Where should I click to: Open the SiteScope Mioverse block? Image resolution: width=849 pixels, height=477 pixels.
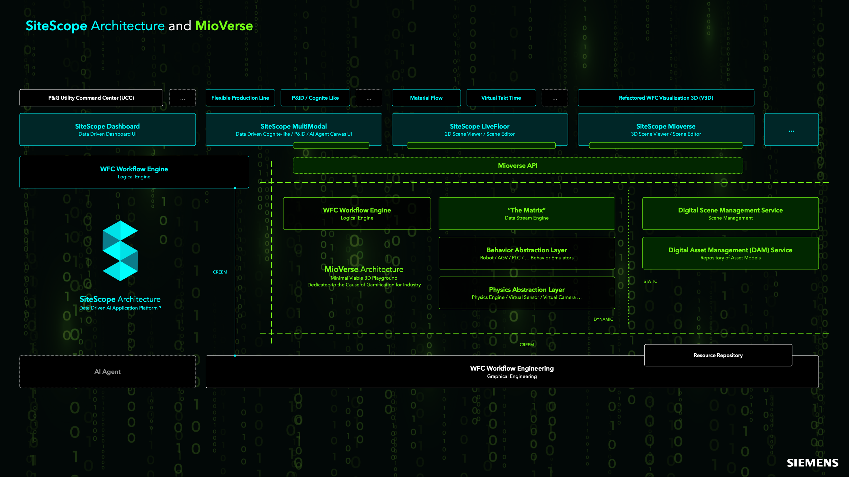[666, 129]
